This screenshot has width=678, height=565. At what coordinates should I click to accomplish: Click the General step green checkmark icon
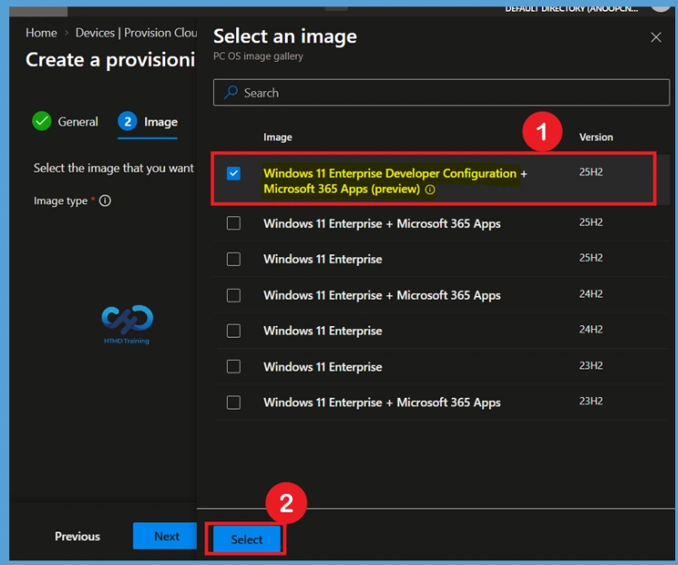(x=42, y=121)
